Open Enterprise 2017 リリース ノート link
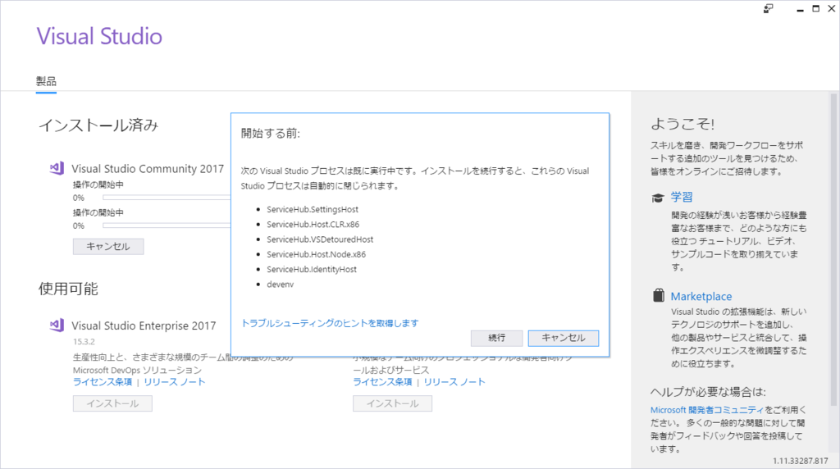The height and width of the screenshot is (469, 840). pyautogui.click(x=174, y=382)
